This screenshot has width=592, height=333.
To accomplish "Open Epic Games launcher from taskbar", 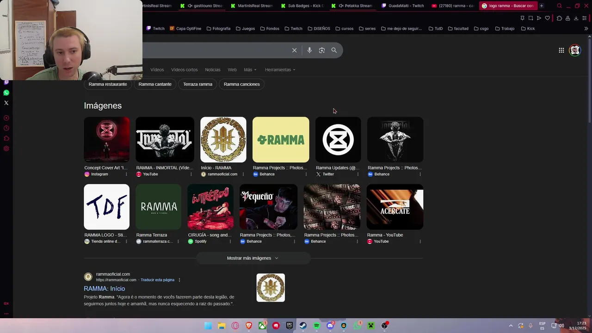I will 290,326.
